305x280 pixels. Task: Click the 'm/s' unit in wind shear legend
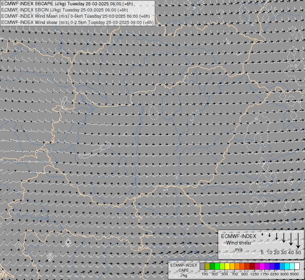coord(239,250)
